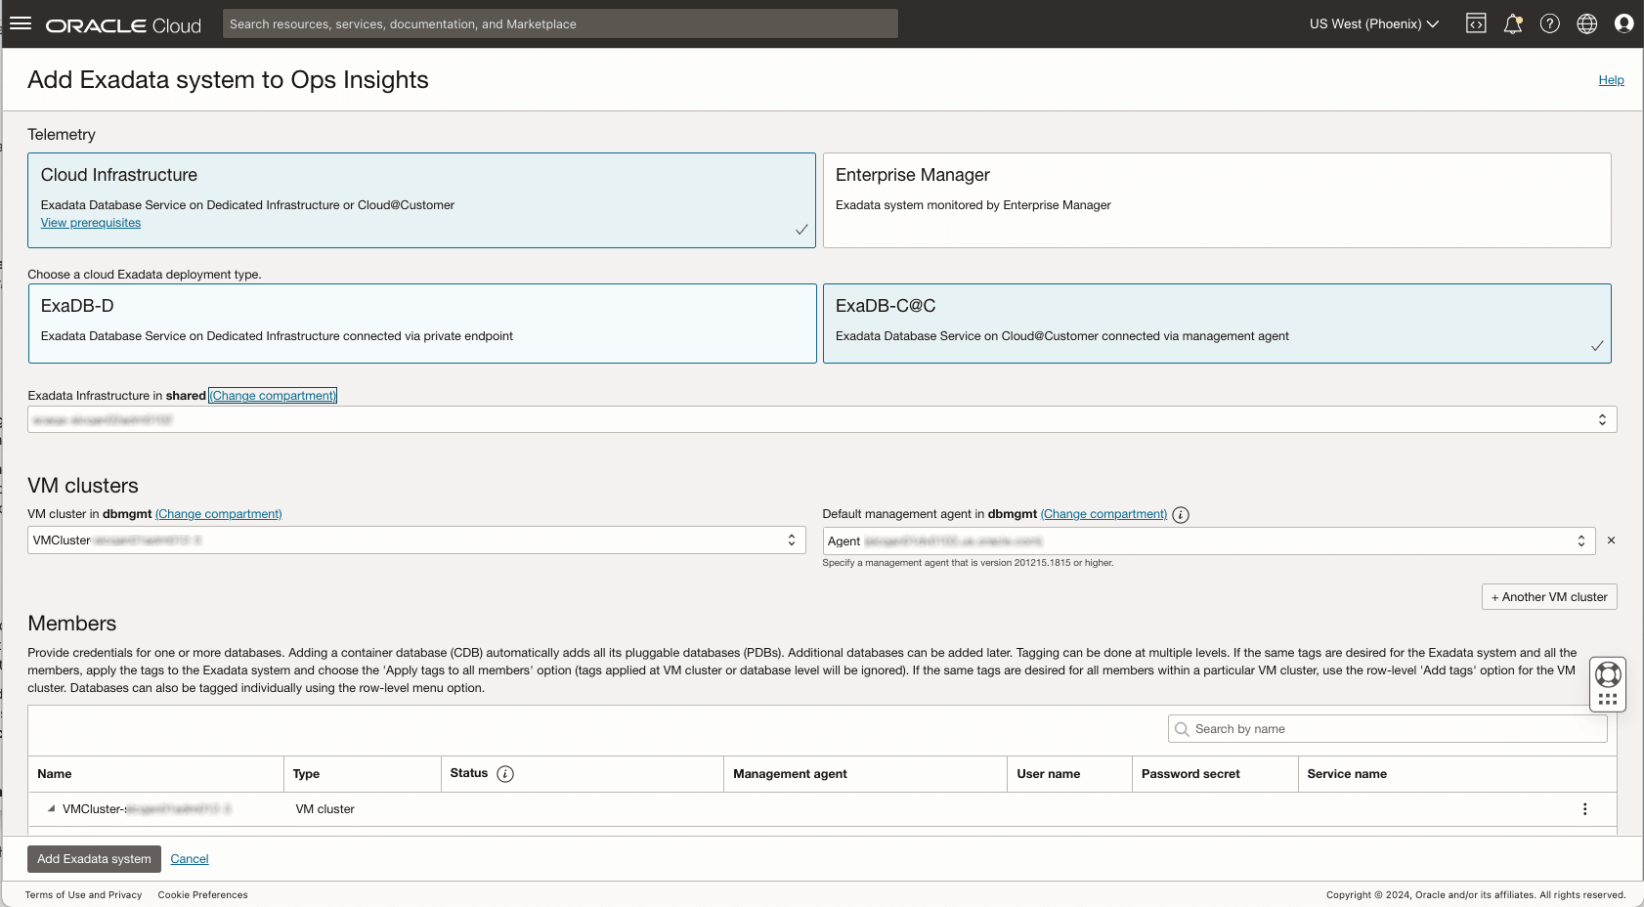1644x907 pixels.
Task: Open the US West (Phoenix) region menu
Action: (x=1373, y=23)
